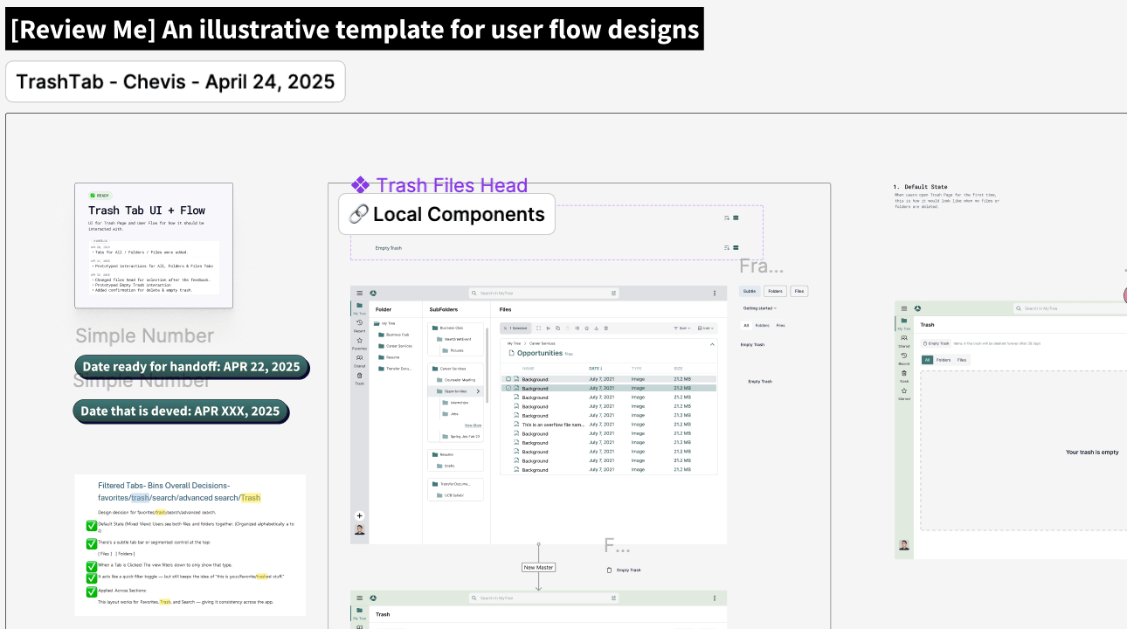The image size is (1127, 629).
Task: Click the '1. Default State' heading
Action: tap(920, 187)
